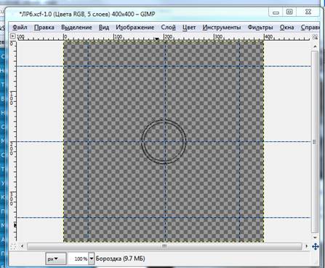Click the 100% zoom input field

point(78,259)
